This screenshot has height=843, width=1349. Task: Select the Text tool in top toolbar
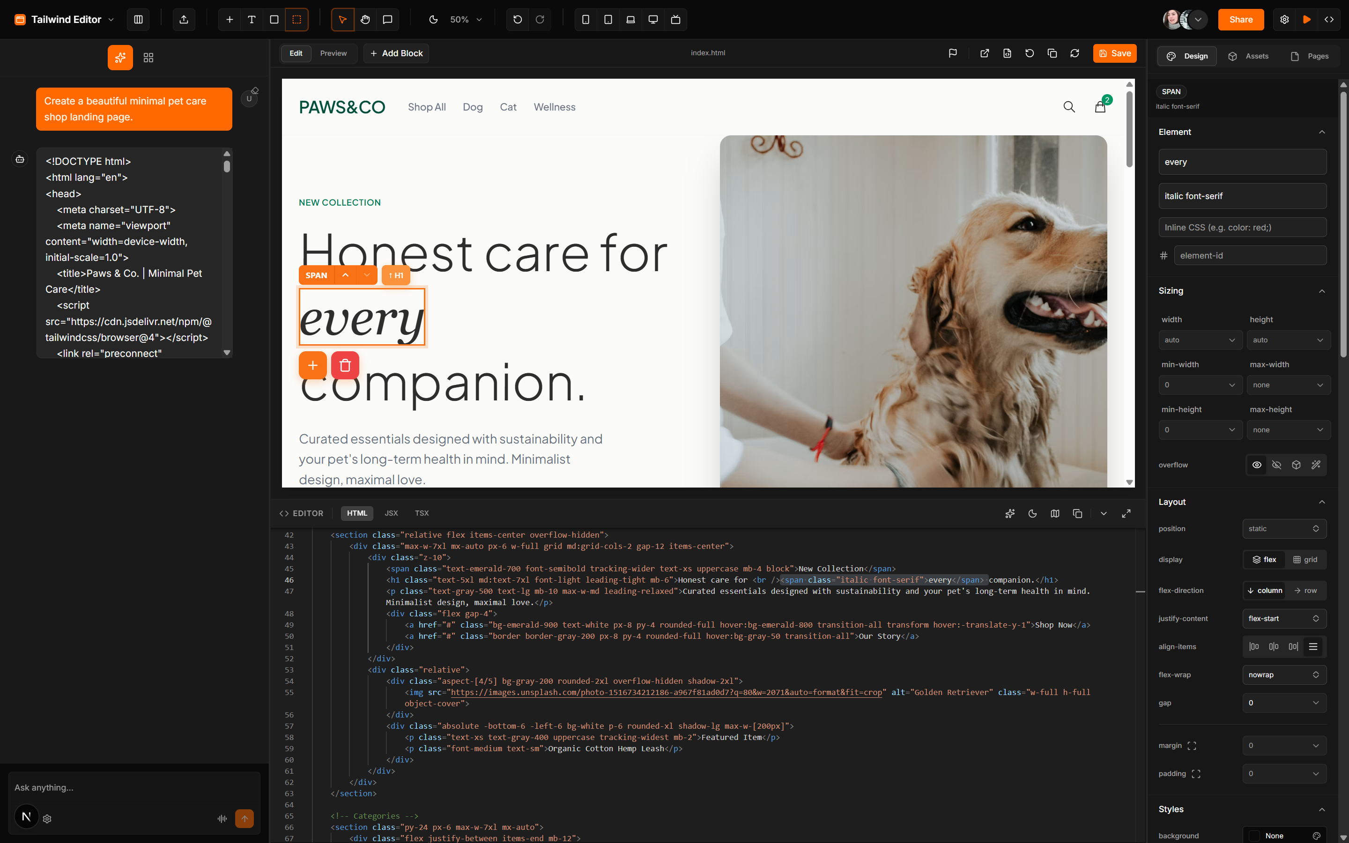pos(252,20)
